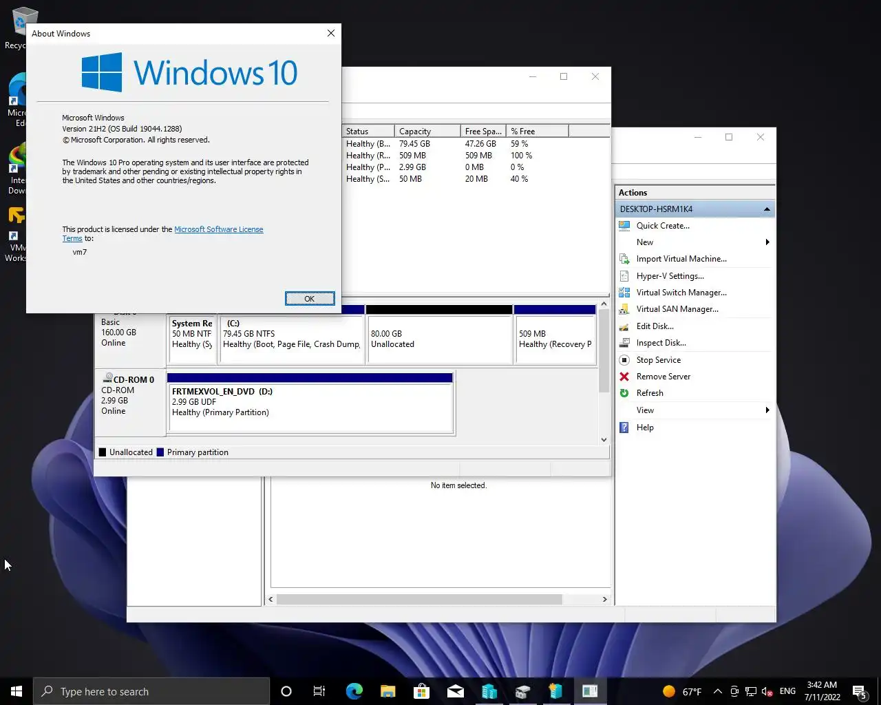
Task: Click the Help question-mark icon
Action: click(624, 428)
